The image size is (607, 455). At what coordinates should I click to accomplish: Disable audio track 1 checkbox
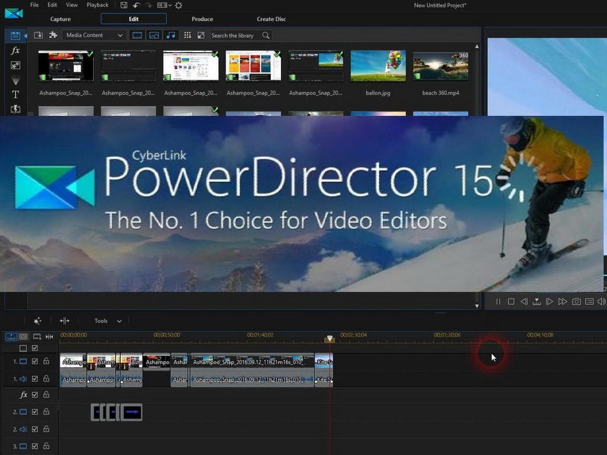[x=35, y=379]
